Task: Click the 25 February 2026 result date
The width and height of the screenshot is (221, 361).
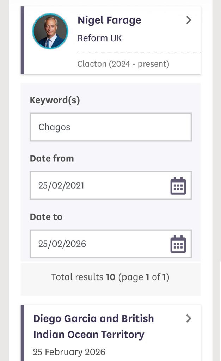Action: 69,352
